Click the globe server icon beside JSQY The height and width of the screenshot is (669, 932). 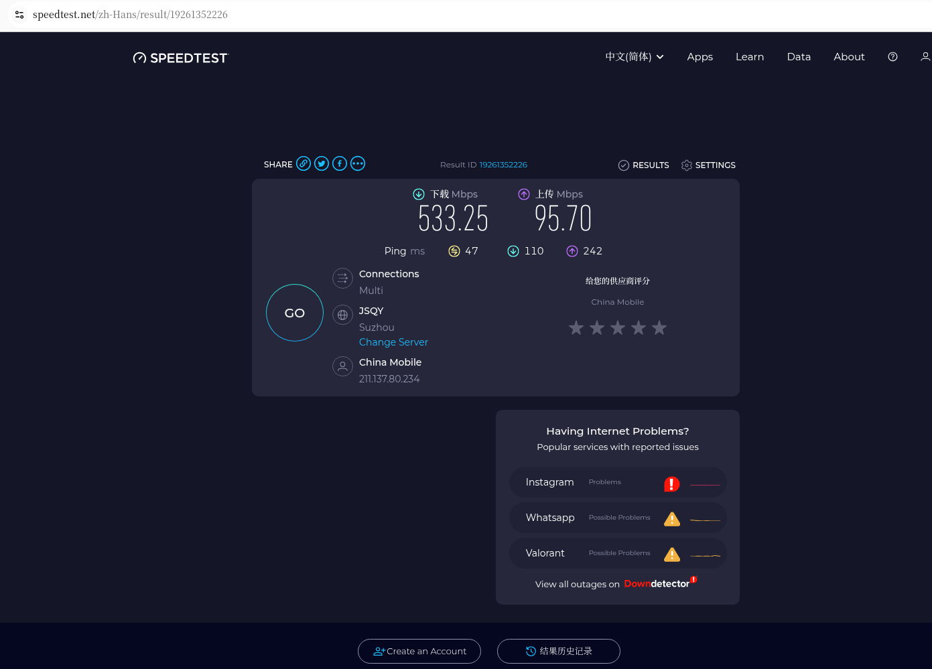point(342,315)
